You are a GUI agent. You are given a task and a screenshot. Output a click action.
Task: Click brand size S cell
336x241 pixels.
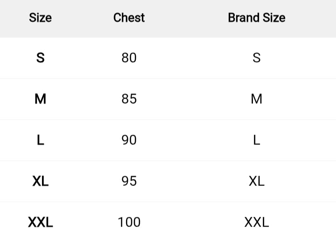256,58
